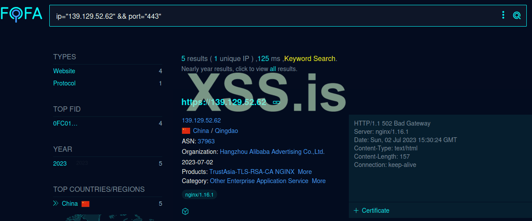Click the link icon beside the https://139.129.52.62 title
The width and height of the screenshot is (532, 221).
pos(276,102)
